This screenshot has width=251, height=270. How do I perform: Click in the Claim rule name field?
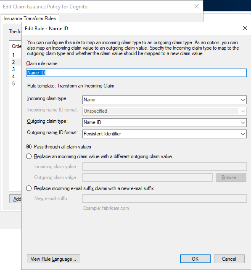pyautogui.click(x=136, y=73)
